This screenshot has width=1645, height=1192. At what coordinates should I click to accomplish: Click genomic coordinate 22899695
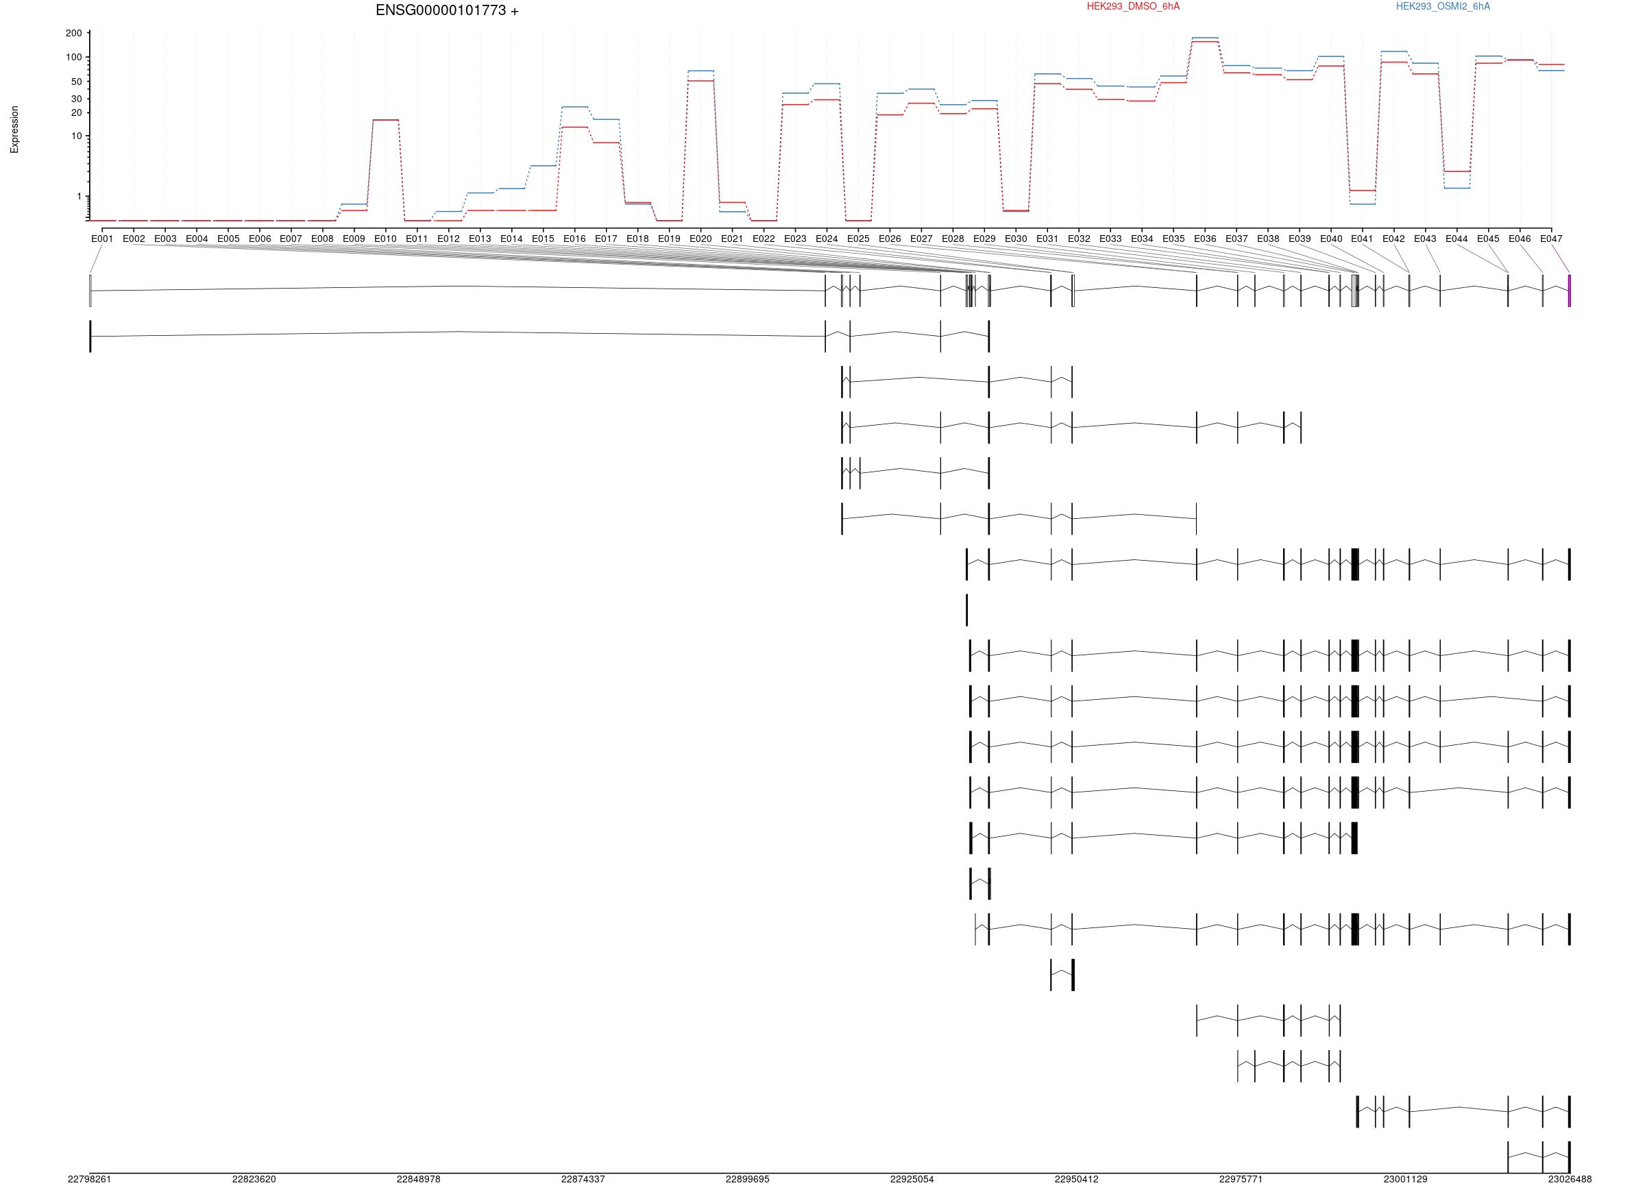tap(748, 1180)
